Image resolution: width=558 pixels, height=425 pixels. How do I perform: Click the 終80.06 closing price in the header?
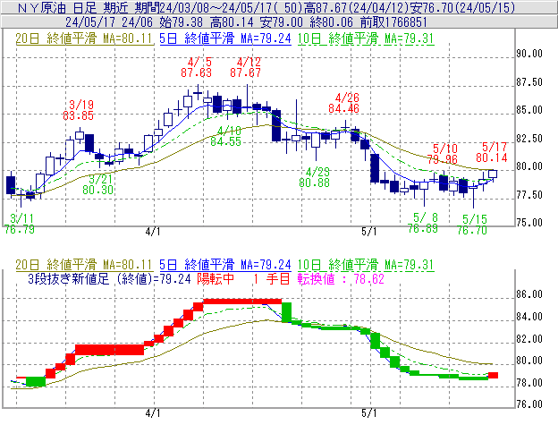pyautogui.click(x=332, y=22)
